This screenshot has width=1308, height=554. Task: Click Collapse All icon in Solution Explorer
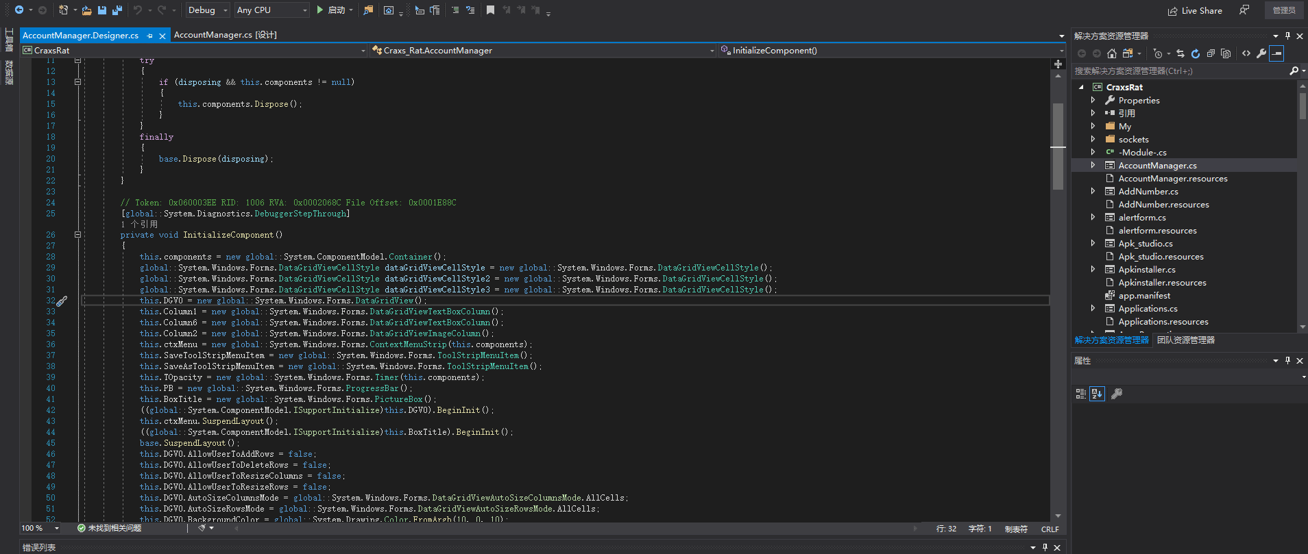1211,53
